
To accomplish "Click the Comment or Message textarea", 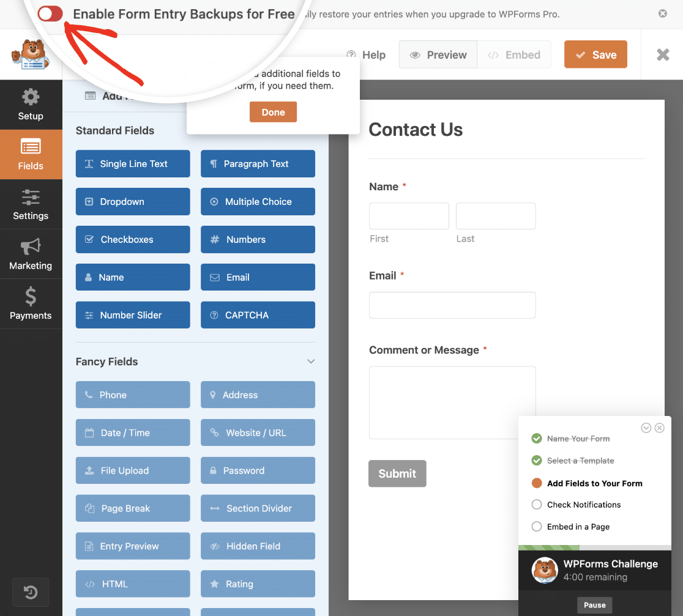I will click(452, 403).
